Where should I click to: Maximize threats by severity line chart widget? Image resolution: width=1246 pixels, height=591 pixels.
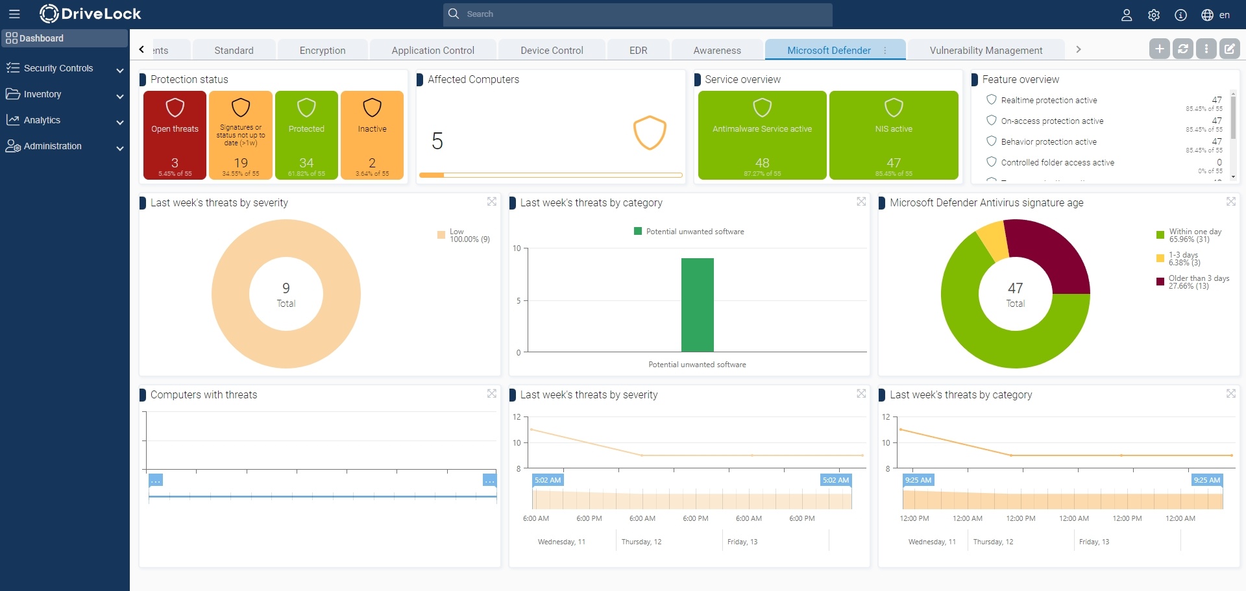pyautogui.click(x=861, y=394)
